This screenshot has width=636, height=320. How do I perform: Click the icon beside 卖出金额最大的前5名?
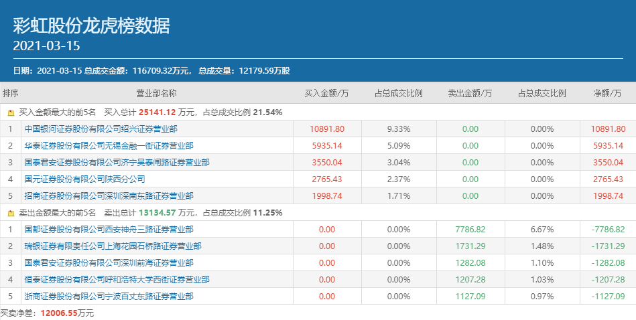point(11,213)
